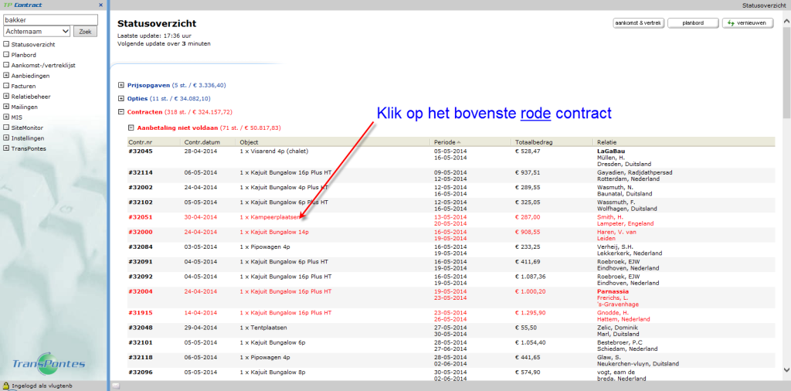Open Planbord from the sidebar menu
Screen dimensions: 791x391
(x=24, y=55)
